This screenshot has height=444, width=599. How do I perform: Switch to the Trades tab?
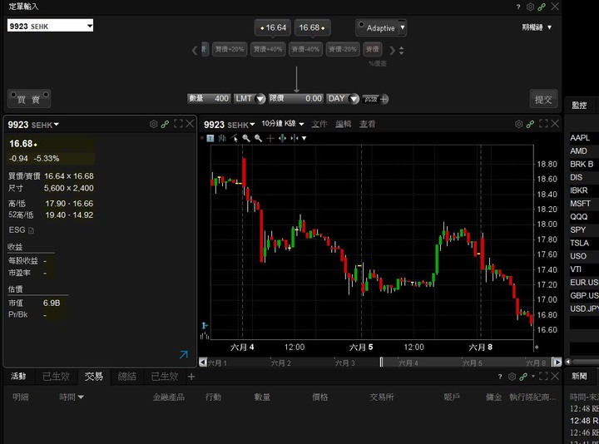click(93, 377)
